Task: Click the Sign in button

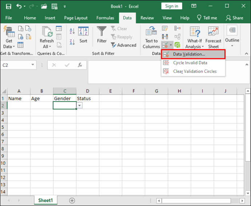Action: 172,6
